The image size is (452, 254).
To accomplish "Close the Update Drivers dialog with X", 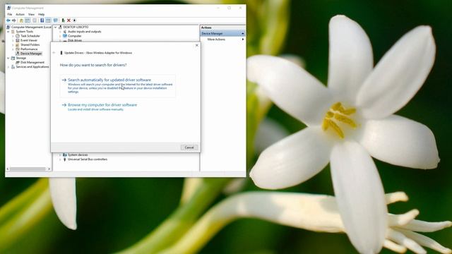I will pos(197,45).
